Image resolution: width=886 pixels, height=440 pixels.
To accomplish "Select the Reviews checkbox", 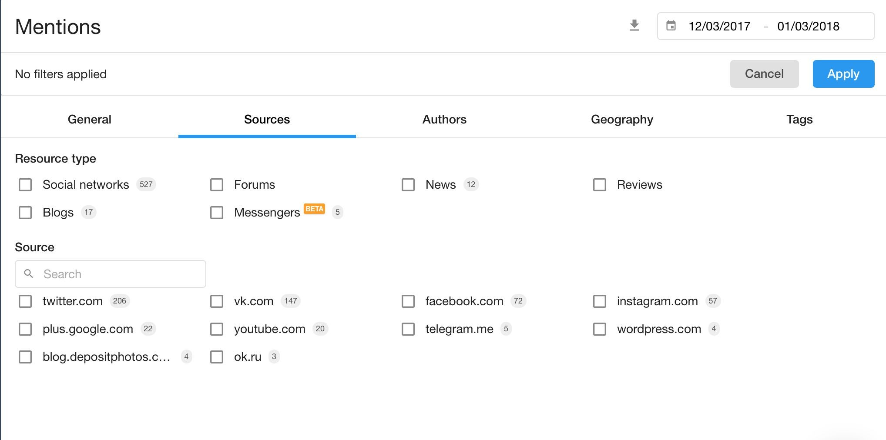I will [600, 185].
